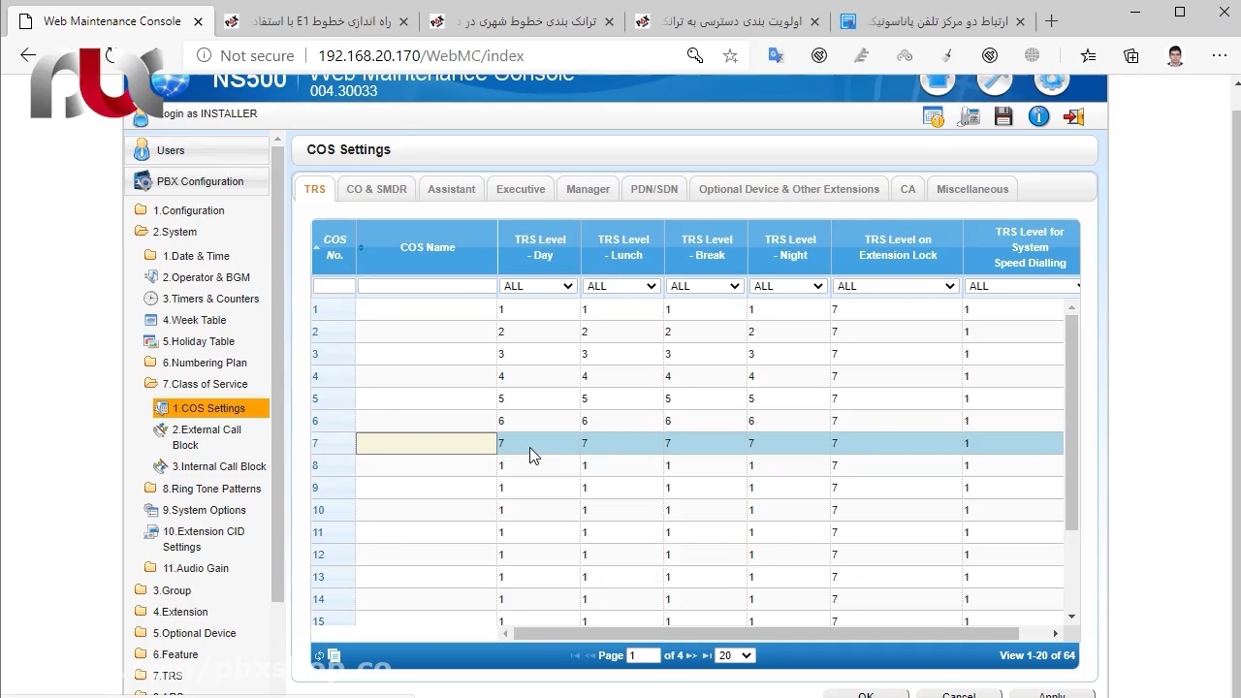Click COS Name cell for row 7
The image size is (1241, 698).
click(427, 444)
